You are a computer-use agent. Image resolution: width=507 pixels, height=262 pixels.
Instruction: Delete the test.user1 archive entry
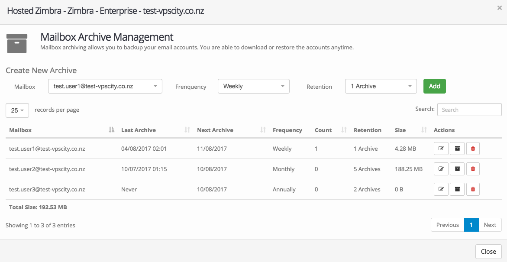[473, 149]
